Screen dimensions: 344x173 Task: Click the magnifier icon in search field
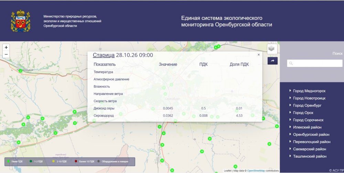(291, 63)
